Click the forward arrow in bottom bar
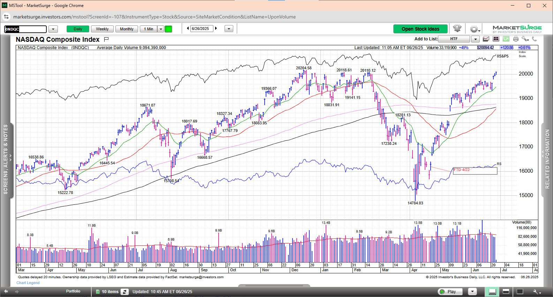The height and width of the screenshot is (297, 553). pos(16,291)
